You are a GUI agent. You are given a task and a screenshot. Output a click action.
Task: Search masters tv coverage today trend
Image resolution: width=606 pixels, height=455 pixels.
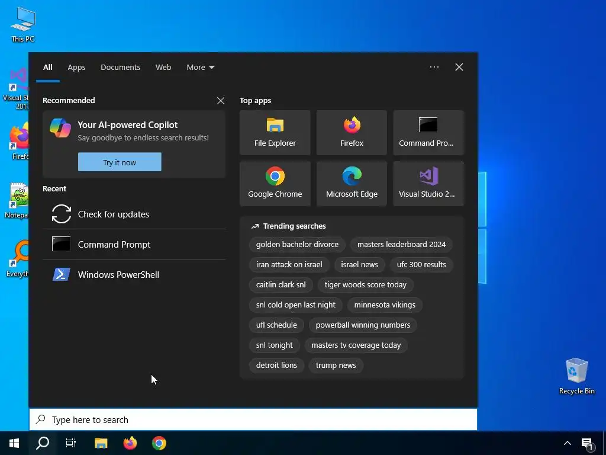356,345
